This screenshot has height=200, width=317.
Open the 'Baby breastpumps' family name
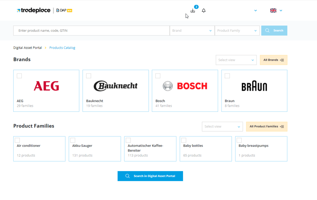coord(254,146)
